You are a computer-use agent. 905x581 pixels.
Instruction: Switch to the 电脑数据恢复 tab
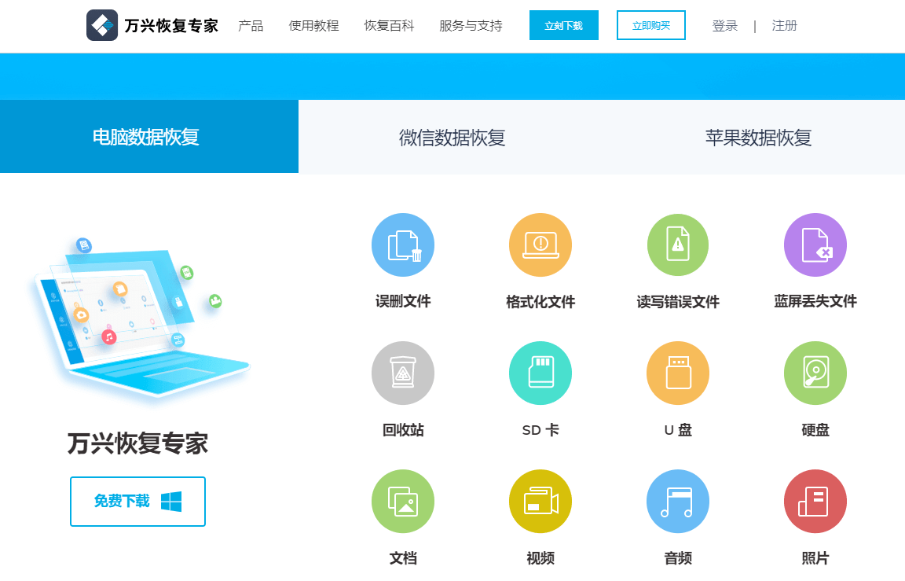[x=149, y=136]
